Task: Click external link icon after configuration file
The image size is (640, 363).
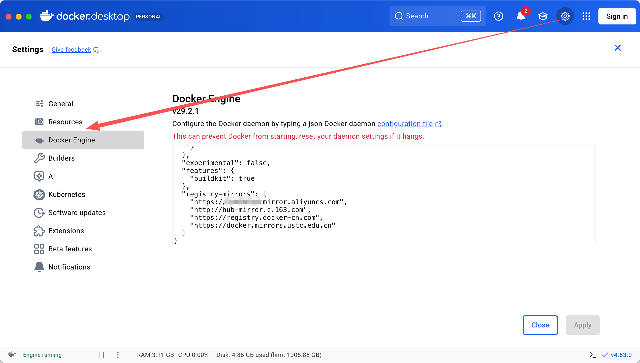Action: (438, 124)
